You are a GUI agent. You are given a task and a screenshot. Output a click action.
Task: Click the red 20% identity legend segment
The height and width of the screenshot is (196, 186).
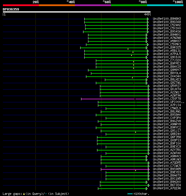pyautogui.click(x=21, y=5)
